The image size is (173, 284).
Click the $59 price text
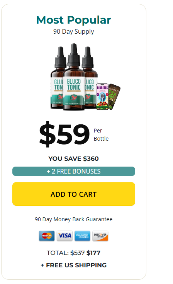[x=64, y=134]
